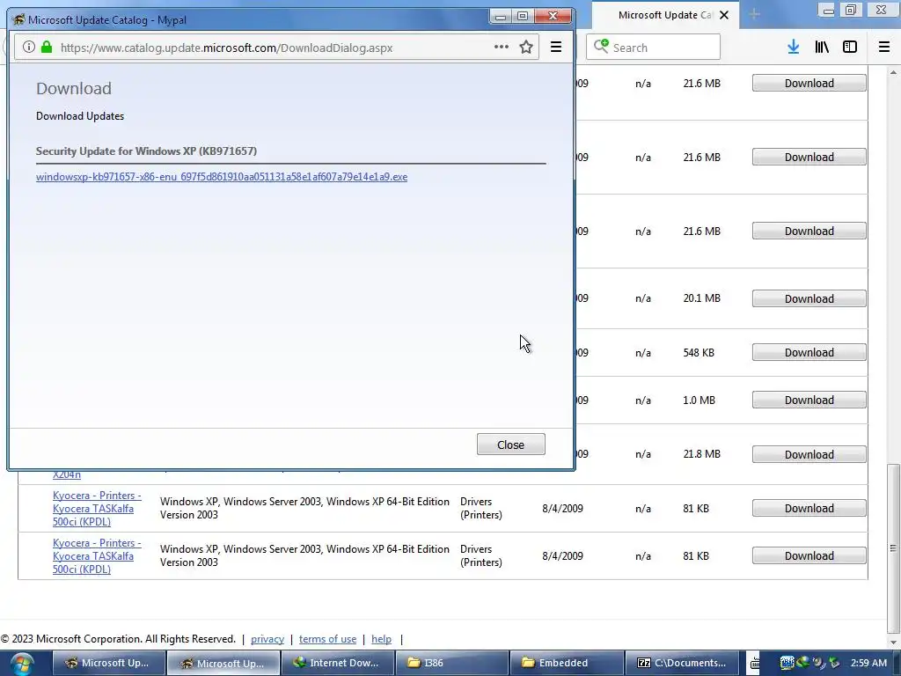
Task: Toggle the sidebar icon in main browser toolbar
Action: 850,48
